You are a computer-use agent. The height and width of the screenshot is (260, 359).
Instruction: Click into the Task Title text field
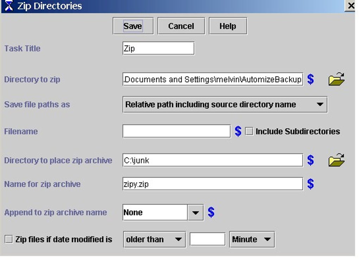pyautogui.click(x=158, y=49)
